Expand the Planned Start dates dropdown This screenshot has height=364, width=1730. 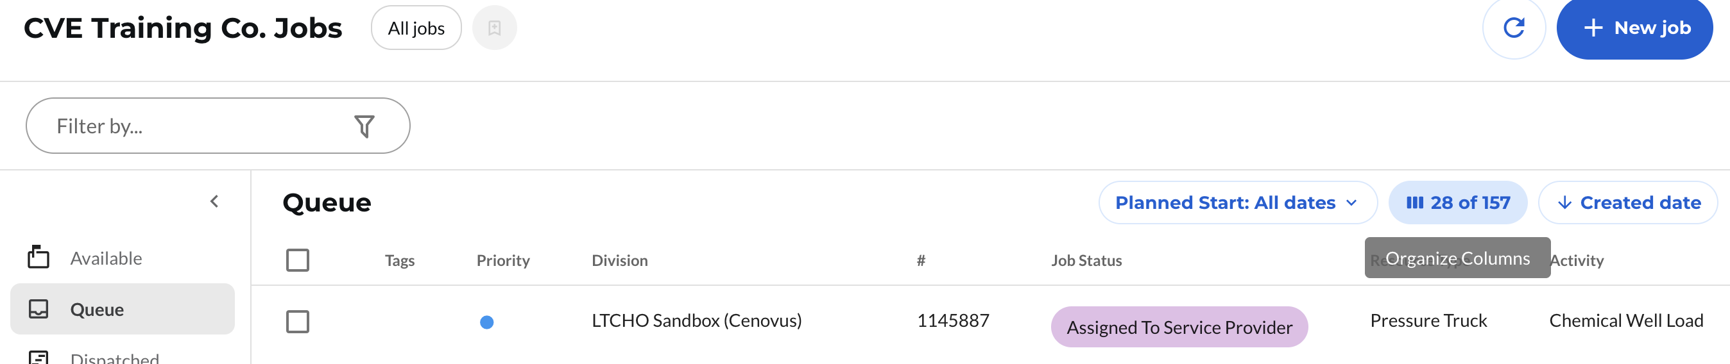(1237, 203)
